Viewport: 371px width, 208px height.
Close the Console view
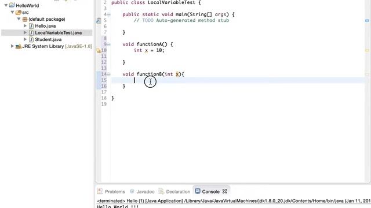click(x=225, y=191)
